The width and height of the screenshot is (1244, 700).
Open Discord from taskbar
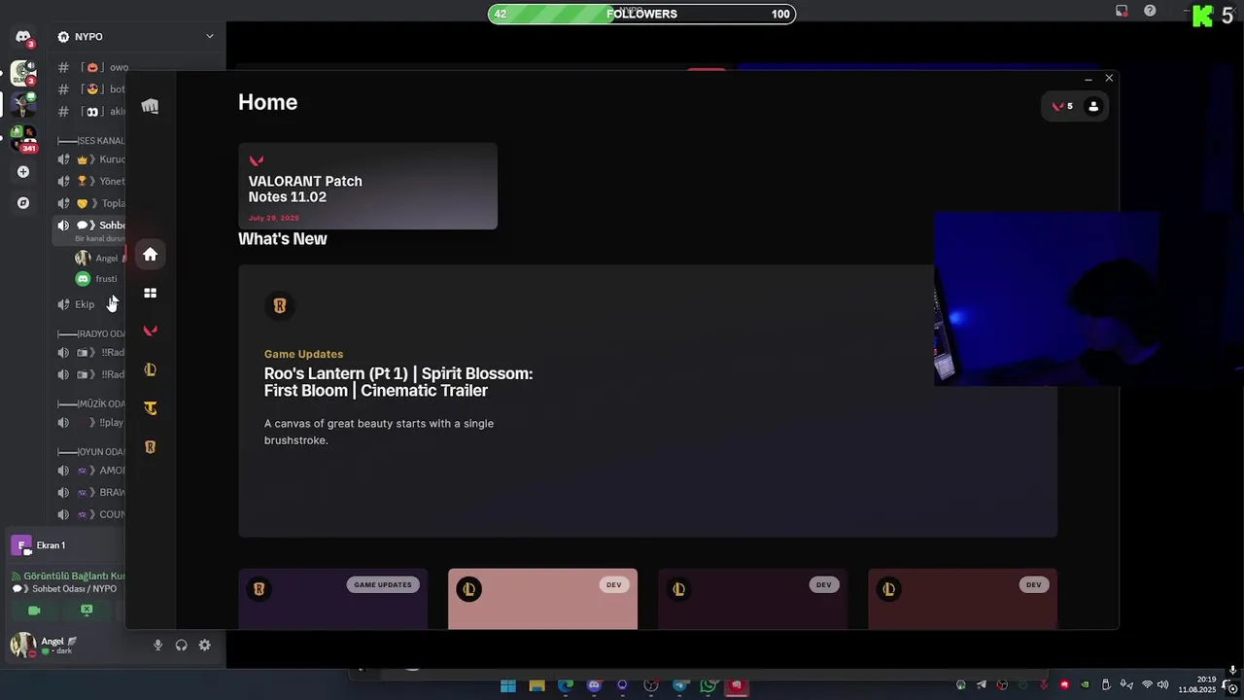click(594, 686)
